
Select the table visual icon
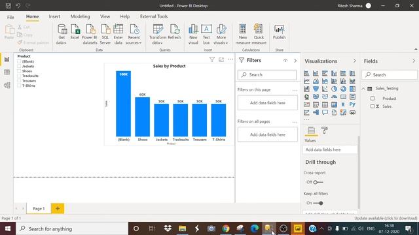pos(325,104)
